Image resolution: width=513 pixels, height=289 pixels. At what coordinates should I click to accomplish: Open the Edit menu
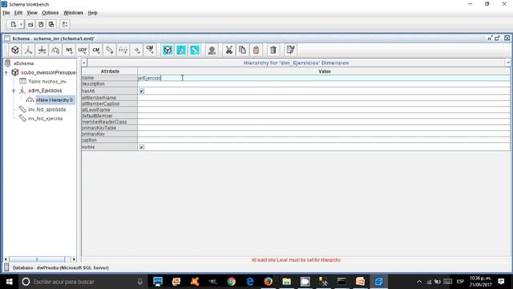coord(18,13)
